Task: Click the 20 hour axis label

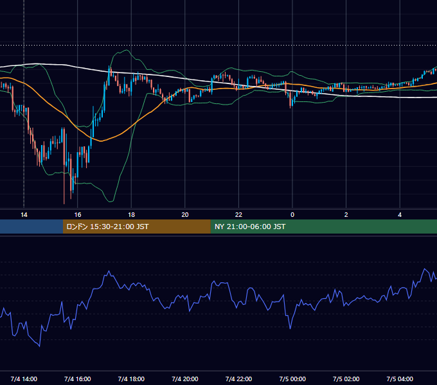Action: click(185, 215)
